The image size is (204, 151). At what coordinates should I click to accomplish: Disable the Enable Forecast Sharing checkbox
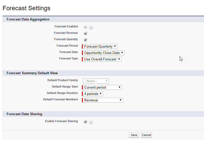click(x=85, y=122)
